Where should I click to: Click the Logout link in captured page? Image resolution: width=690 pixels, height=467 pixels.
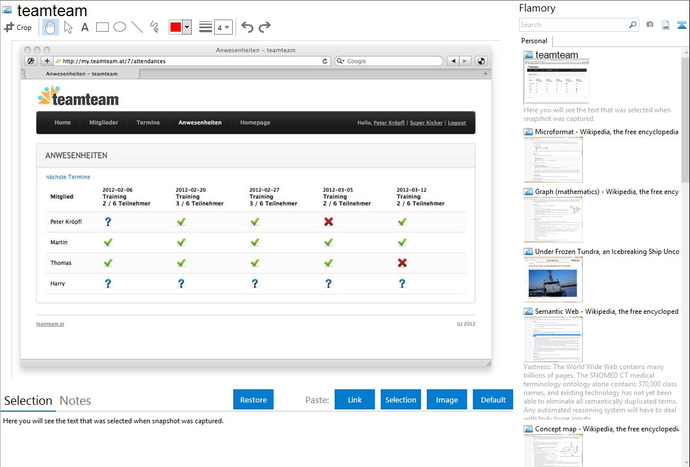[x=457, y=123]
